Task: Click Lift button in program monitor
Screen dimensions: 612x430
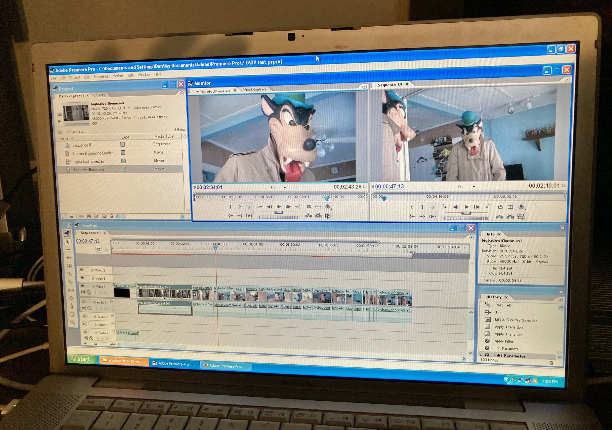Action: point(499,216)
